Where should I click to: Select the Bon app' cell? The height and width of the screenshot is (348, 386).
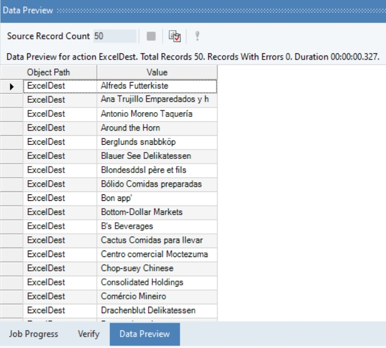(x=157, y=198)
